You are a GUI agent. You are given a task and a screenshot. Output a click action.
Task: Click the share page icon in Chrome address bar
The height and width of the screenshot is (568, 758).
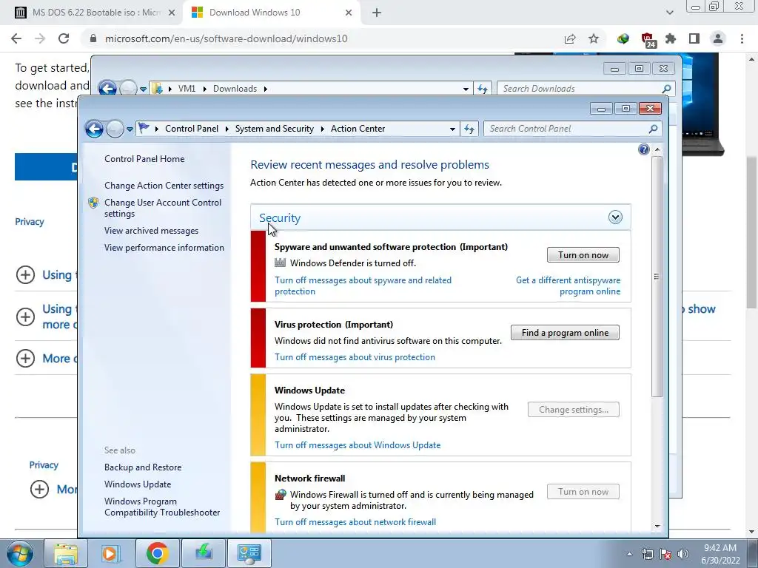pyautogui.click(x=570, y=38)
